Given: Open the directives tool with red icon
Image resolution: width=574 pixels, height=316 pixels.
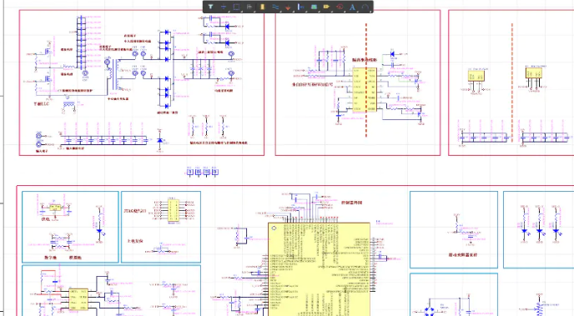Looking at the screenshot, I should (340, 7).
